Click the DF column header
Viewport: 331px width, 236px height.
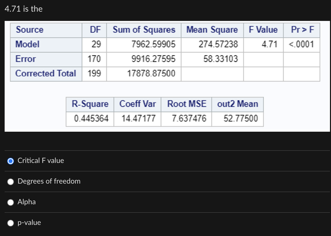point(94,30)
